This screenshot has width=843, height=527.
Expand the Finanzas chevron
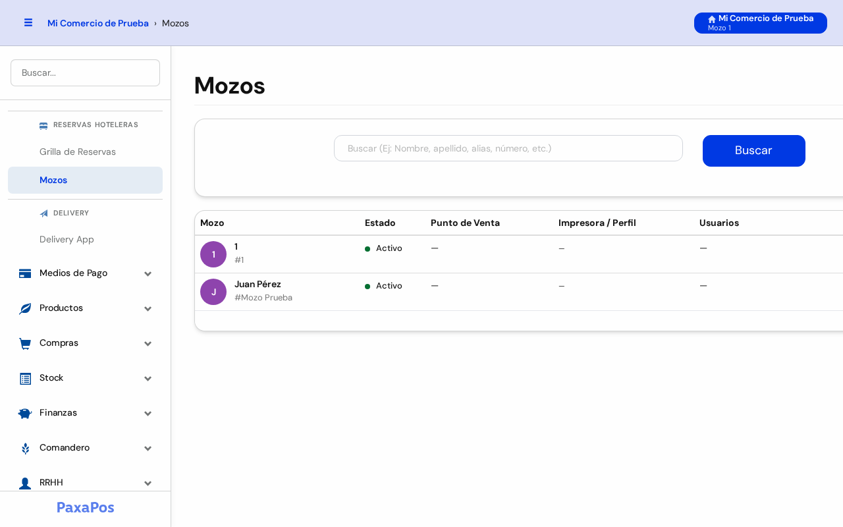(x=148, y=413)
